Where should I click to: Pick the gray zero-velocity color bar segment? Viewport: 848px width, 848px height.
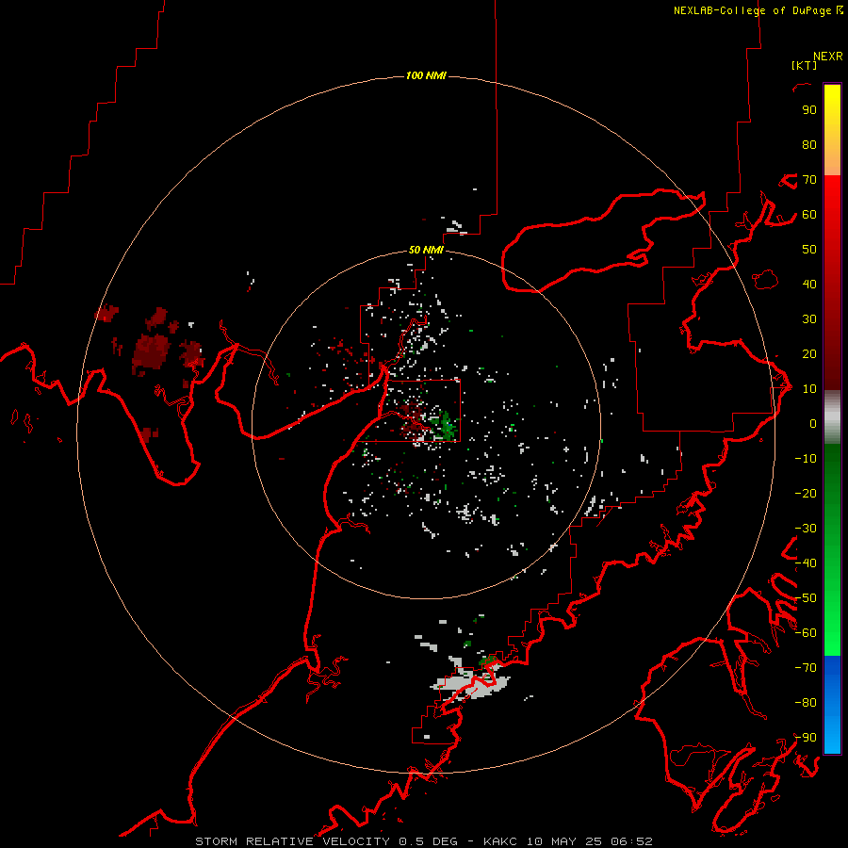[832, 417]
